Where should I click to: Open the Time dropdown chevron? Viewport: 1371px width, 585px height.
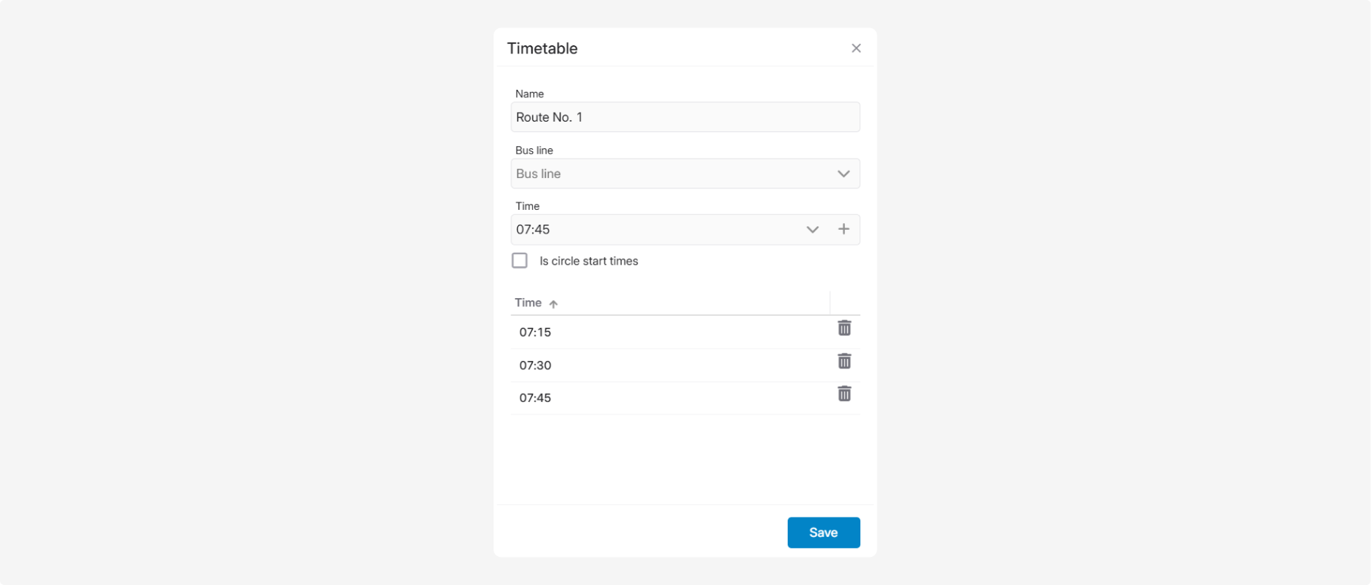coord(812,229)
